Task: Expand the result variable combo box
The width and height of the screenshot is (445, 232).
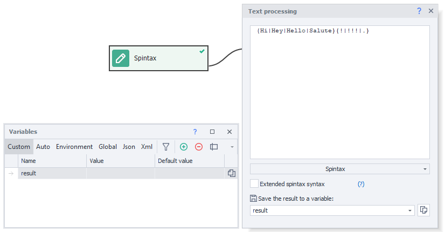Action: pos(410,210)
